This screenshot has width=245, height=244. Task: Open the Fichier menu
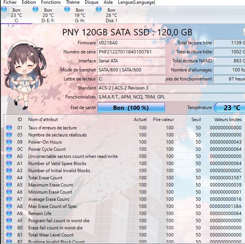point(10,2)
